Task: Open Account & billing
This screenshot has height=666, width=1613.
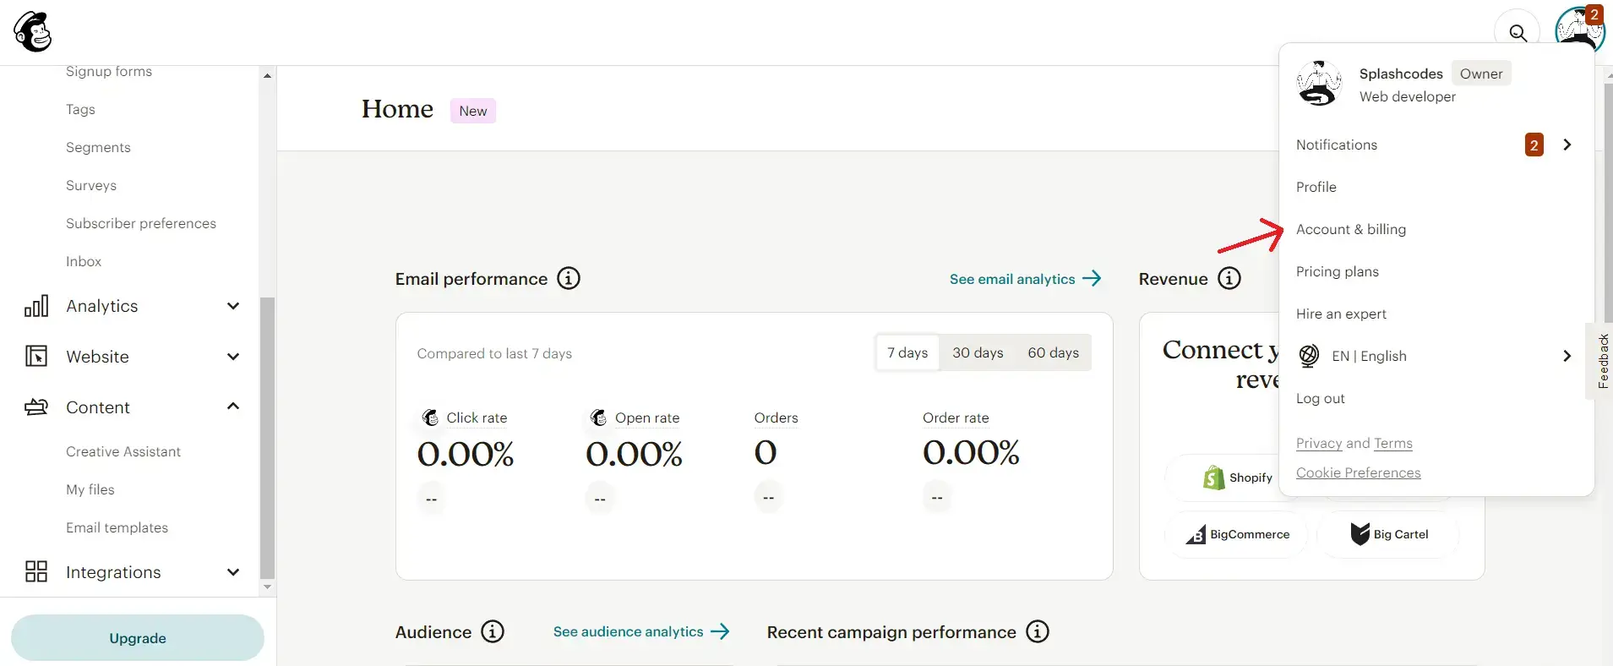Action: (x=1351, y=229)
